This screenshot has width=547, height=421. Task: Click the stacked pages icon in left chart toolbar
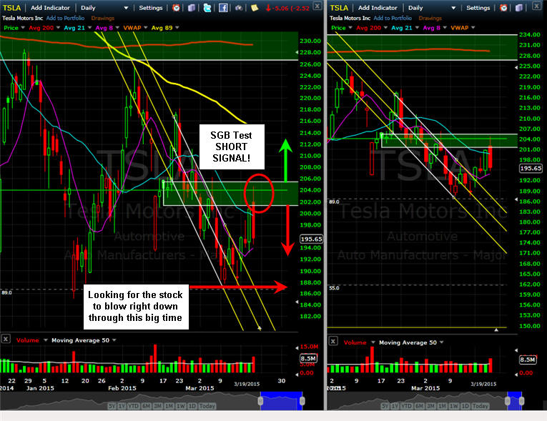[x=192, y=8]
